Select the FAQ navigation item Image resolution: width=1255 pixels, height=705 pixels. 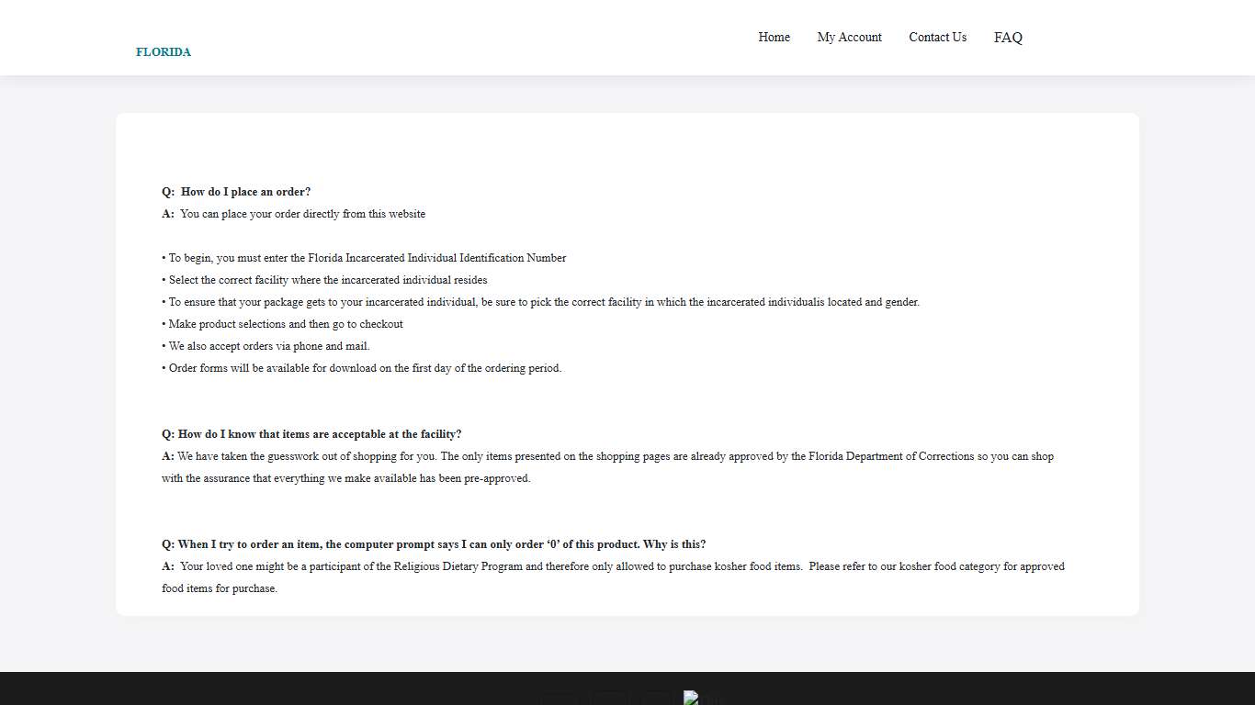(x=1008, y=38)
